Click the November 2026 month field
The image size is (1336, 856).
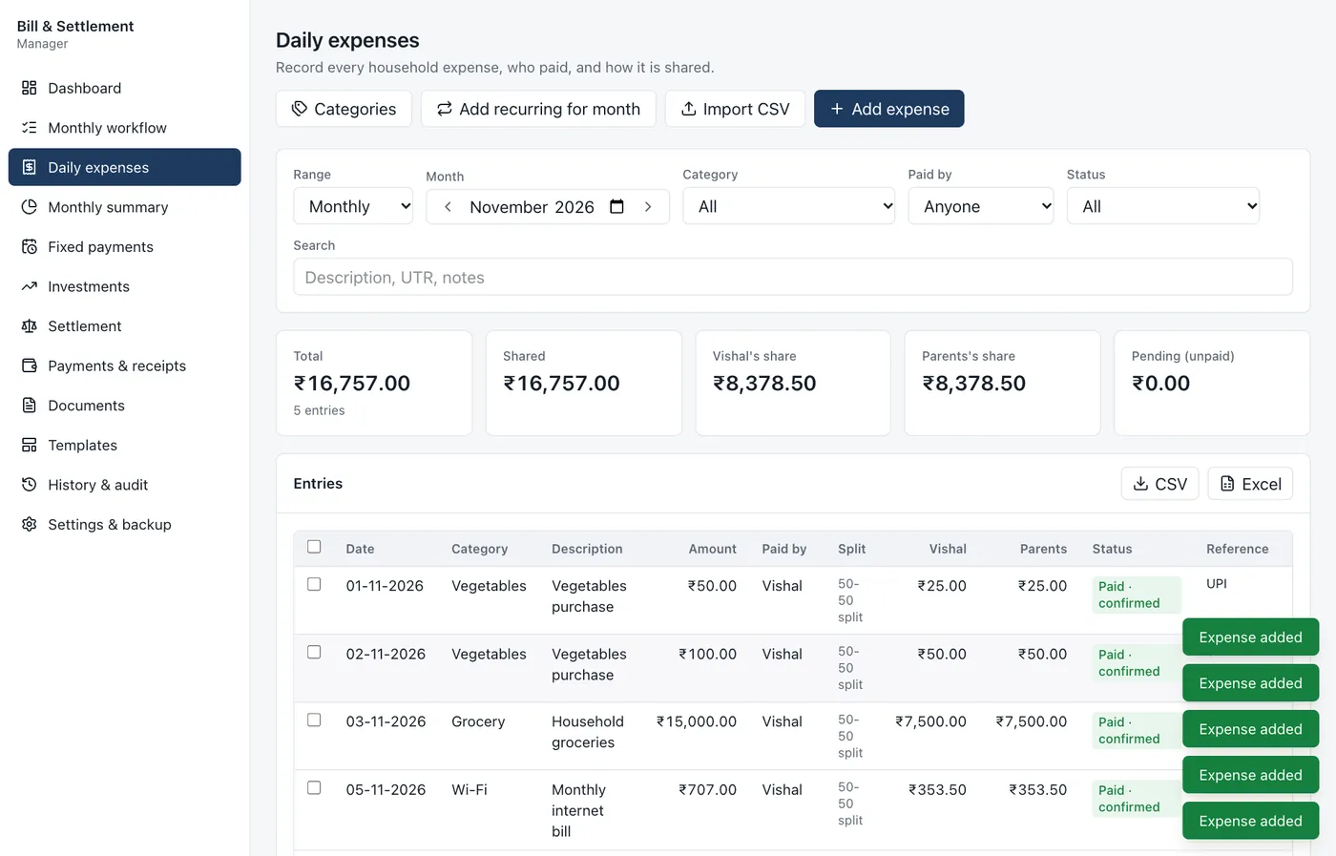click(548, 207)
